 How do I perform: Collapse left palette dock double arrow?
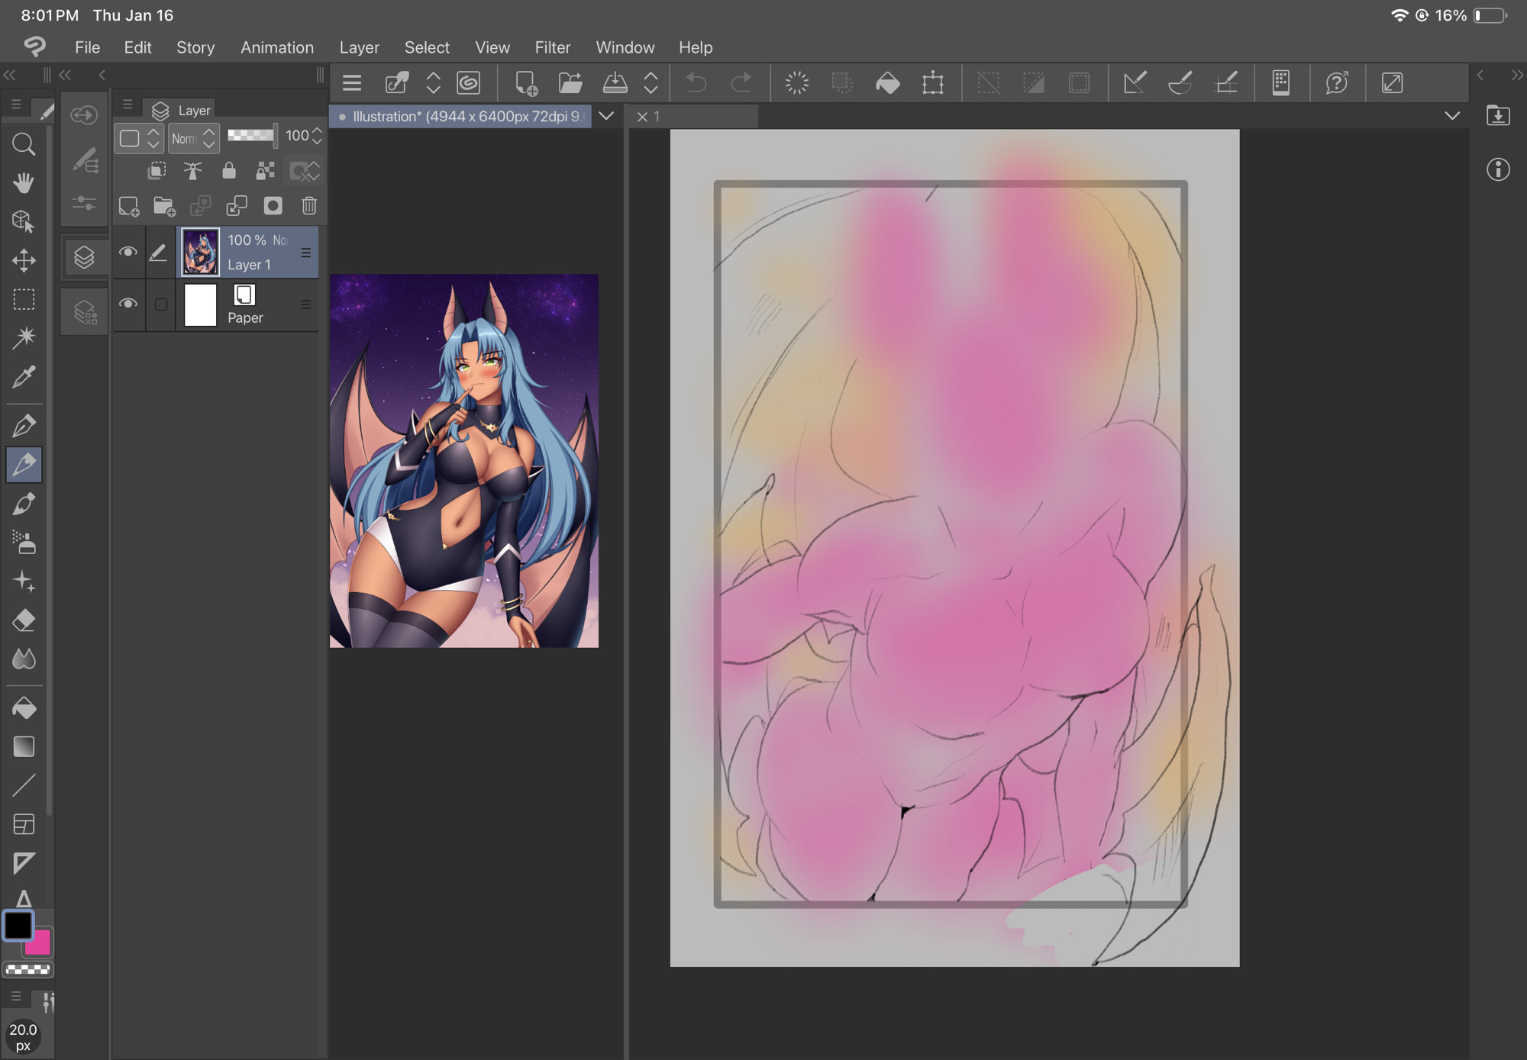point(9,75)
